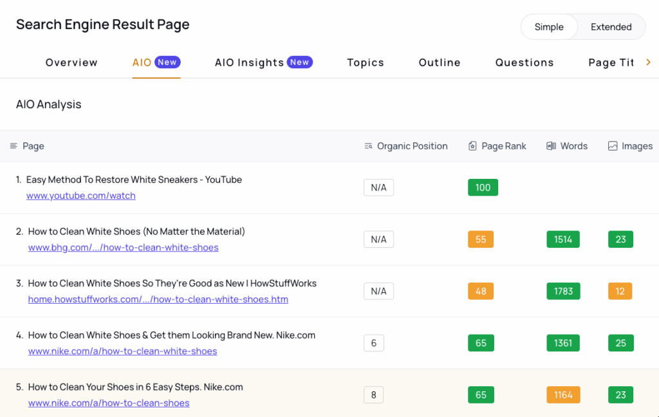659x417 pixels.
Task: Click the Page column header icon
Action: (14, 146)
